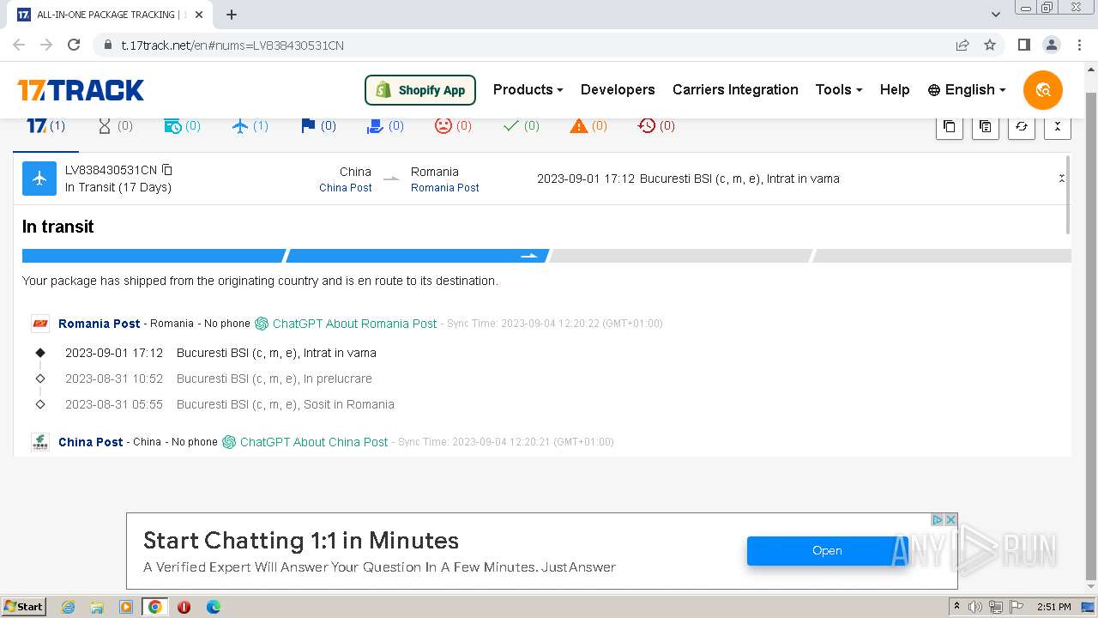Select the Alert warning-triangle filter (0)
The width and height of the screenshot is (1098, 618).
coord(588,126)
